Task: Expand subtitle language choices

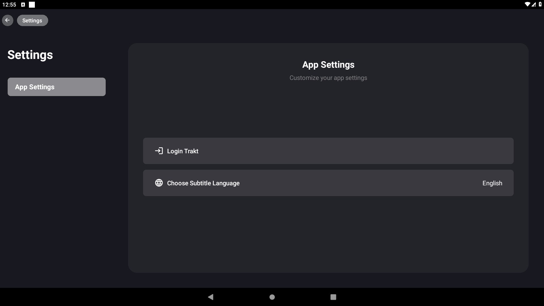Action: pos(328,183)
